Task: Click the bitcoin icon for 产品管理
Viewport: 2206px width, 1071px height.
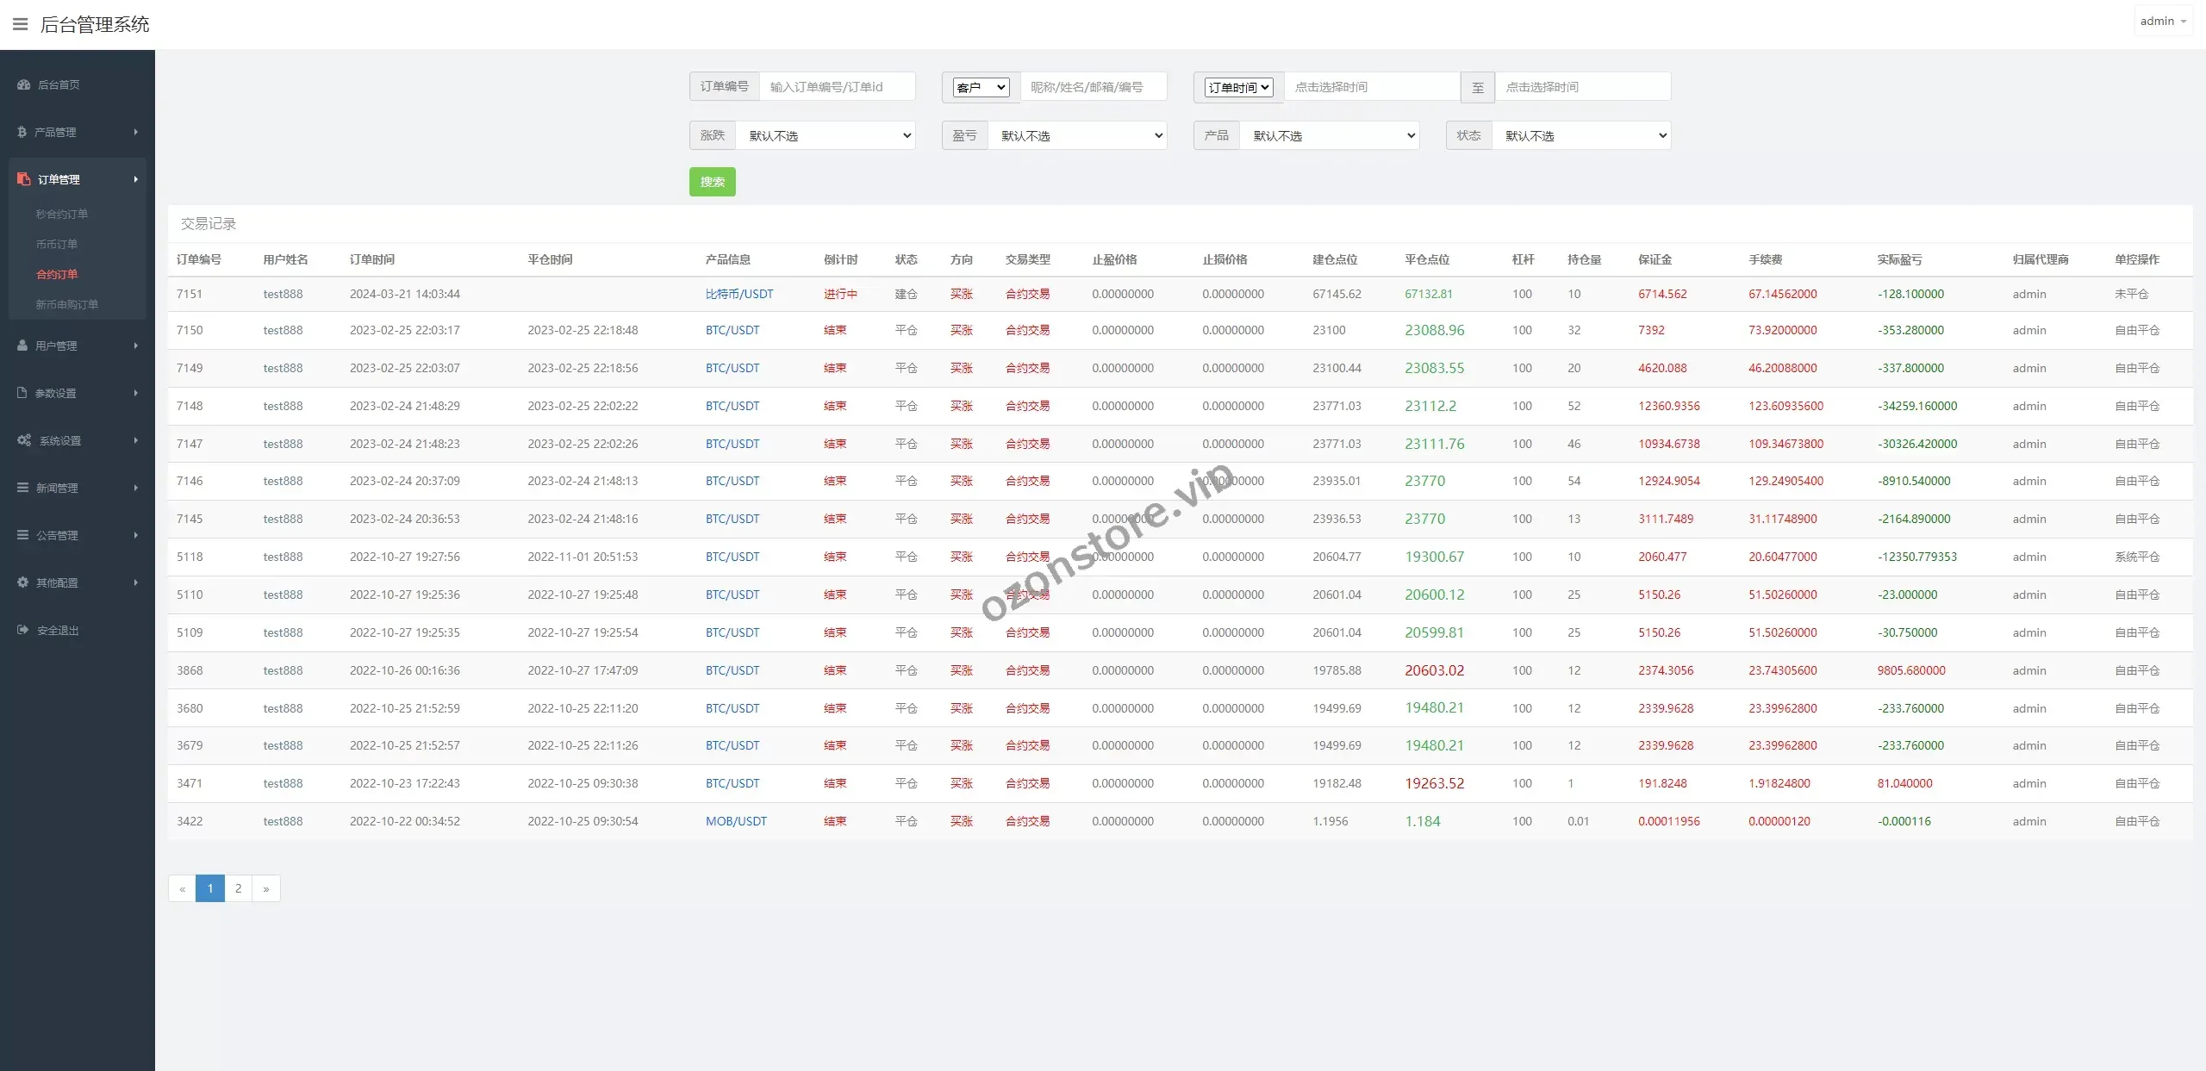Action: [22, 132]
